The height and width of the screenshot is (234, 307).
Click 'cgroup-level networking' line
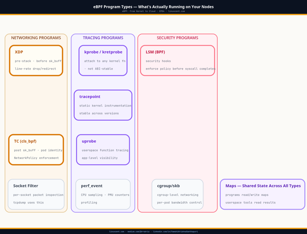pos(177,195)
